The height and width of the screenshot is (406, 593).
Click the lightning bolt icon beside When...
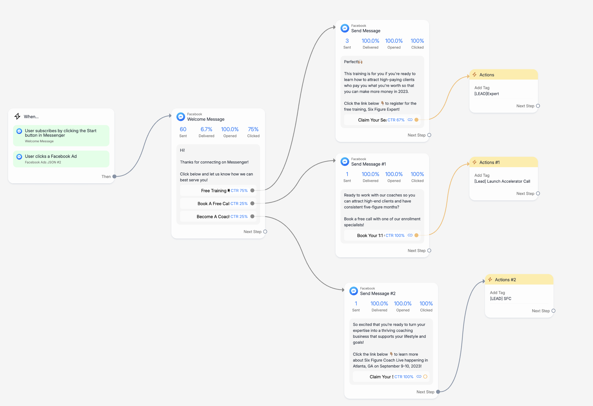pyautogui.click(x=17, y=116)
